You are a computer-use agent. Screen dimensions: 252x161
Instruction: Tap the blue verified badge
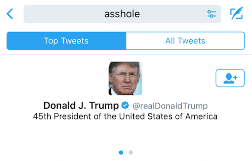tap(125, 106)
